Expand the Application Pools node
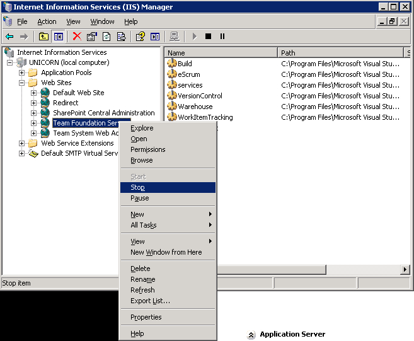This screenshot has width=414, height=341. (22, 72)
